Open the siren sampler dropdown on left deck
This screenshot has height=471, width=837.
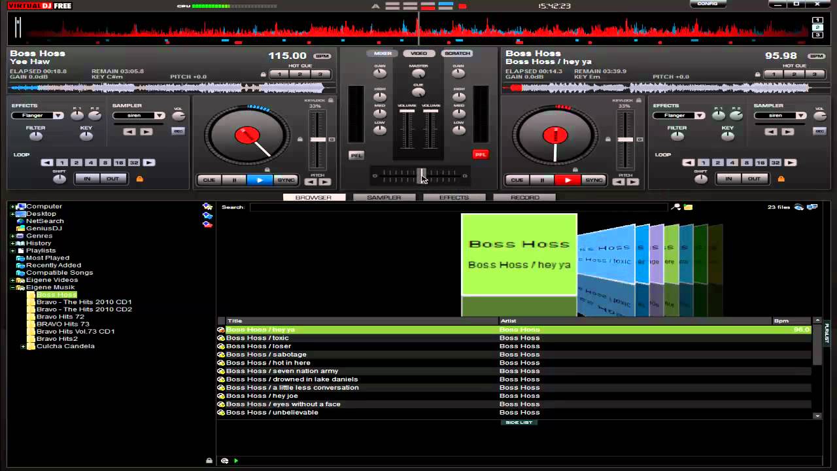160,116
